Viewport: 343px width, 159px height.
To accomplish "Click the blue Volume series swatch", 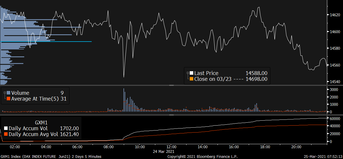I will [x=8, y=93].
